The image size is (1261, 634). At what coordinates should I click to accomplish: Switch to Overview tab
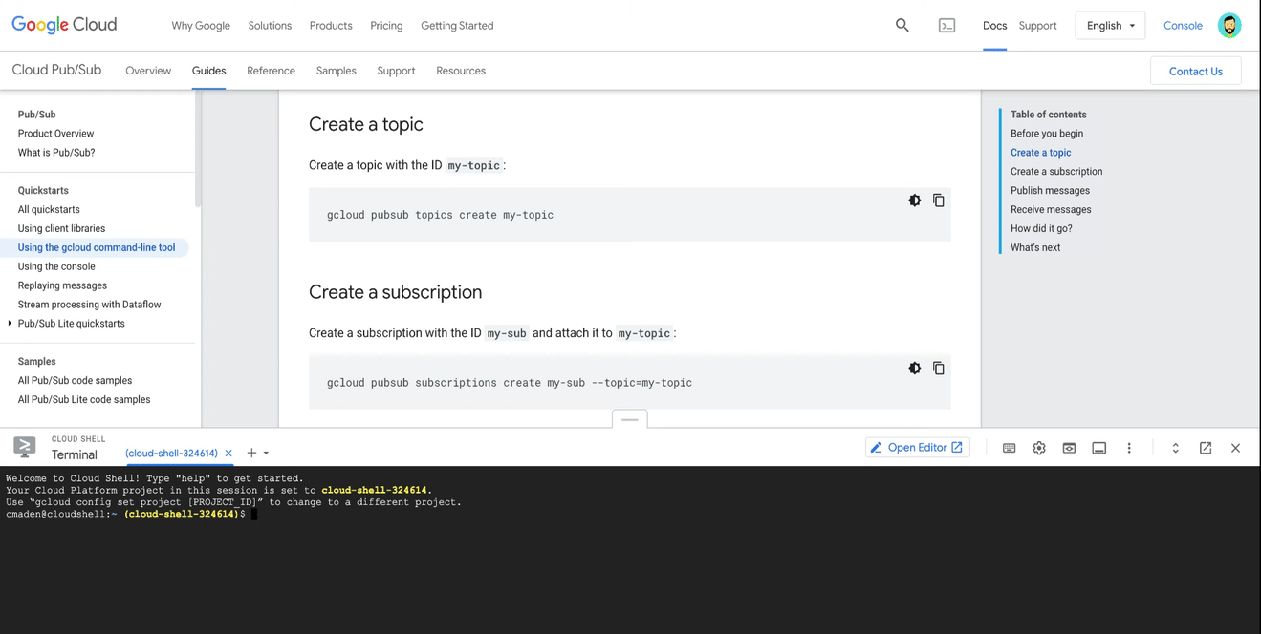click(x=148, y=71)
